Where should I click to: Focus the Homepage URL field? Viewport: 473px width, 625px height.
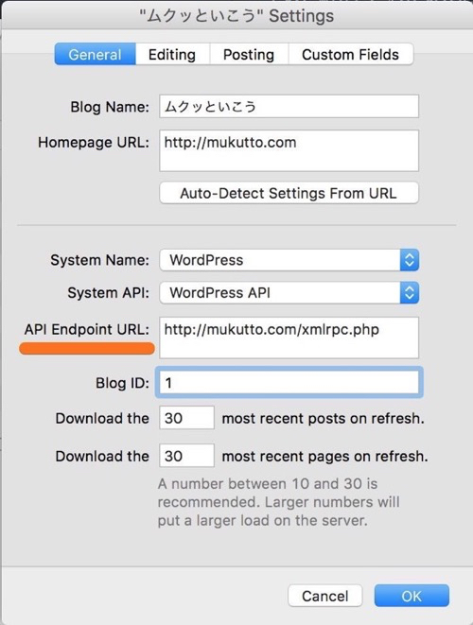point(289,150)
